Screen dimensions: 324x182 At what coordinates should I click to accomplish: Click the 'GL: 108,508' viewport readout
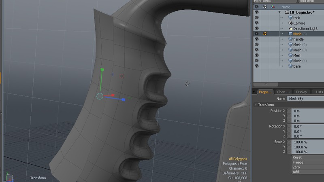(x=238, y=178)
